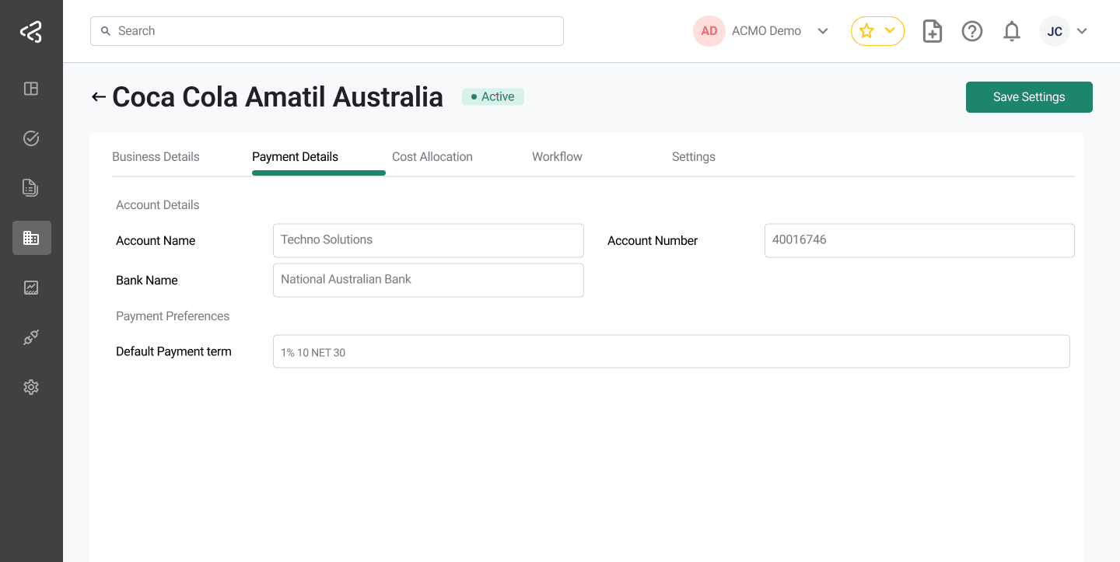
Task: Open the yellow star favorites dropdown
Action: [x=877, y=31]
